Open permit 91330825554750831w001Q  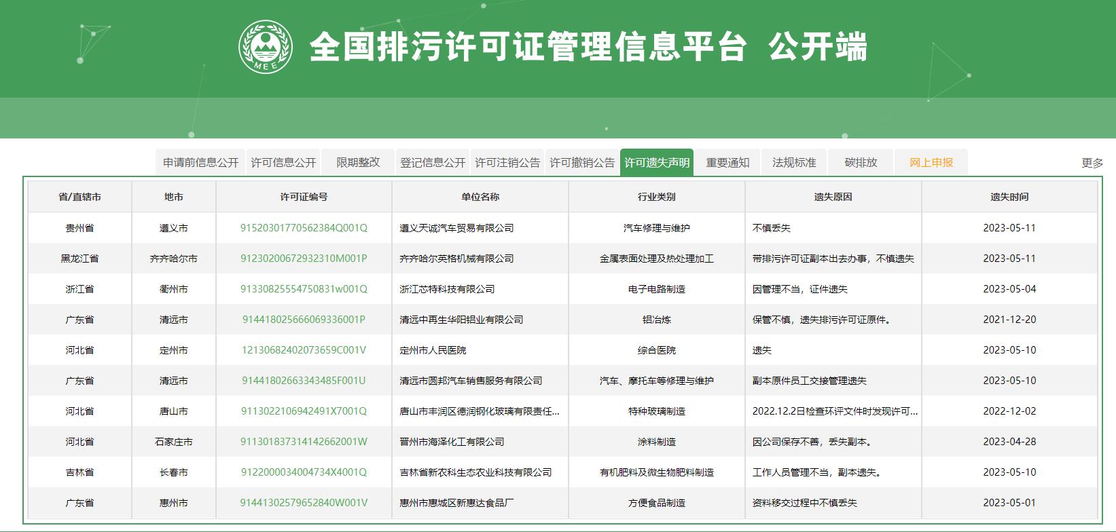[304, 289]
